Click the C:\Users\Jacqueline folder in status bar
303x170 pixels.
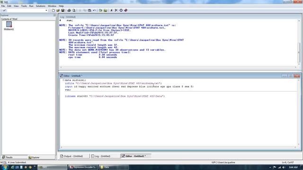click(x=223, y=162)
